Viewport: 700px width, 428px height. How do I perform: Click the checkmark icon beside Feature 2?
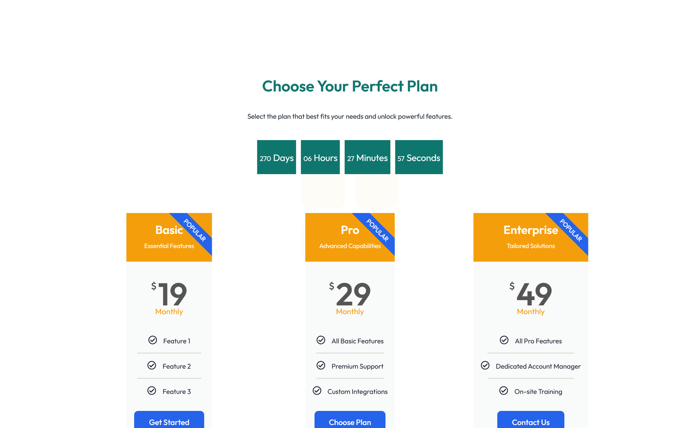[152, 365]
